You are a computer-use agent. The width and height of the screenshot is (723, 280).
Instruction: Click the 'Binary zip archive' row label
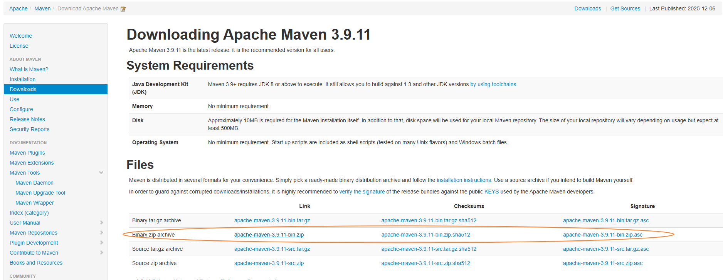click(153, 235)
